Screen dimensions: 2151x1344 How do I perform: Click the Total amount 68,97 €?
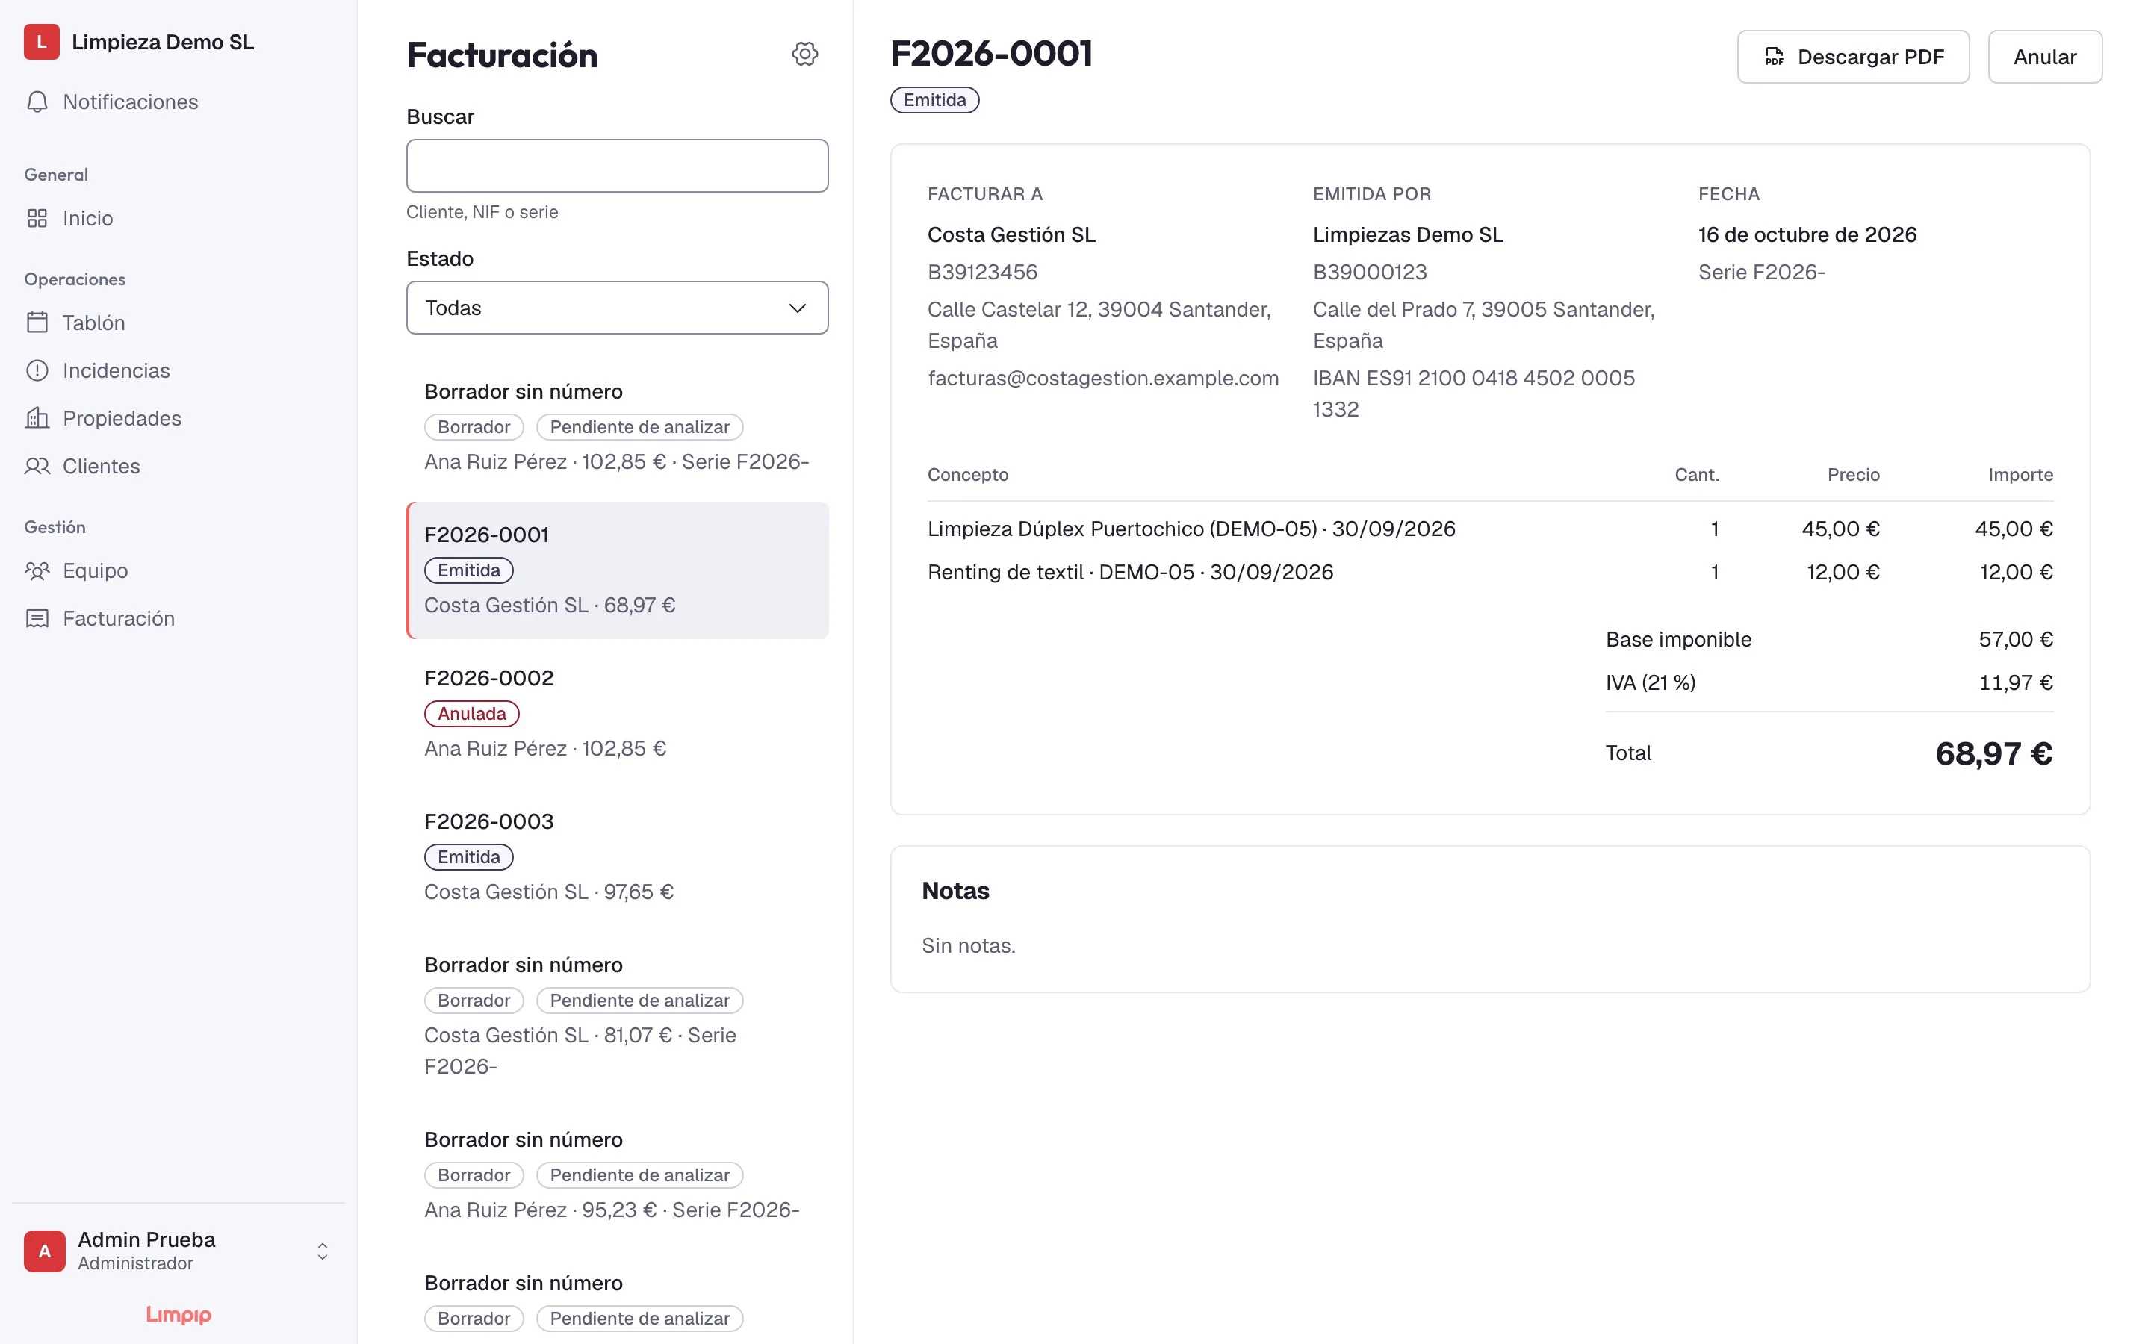(1993, 753)
